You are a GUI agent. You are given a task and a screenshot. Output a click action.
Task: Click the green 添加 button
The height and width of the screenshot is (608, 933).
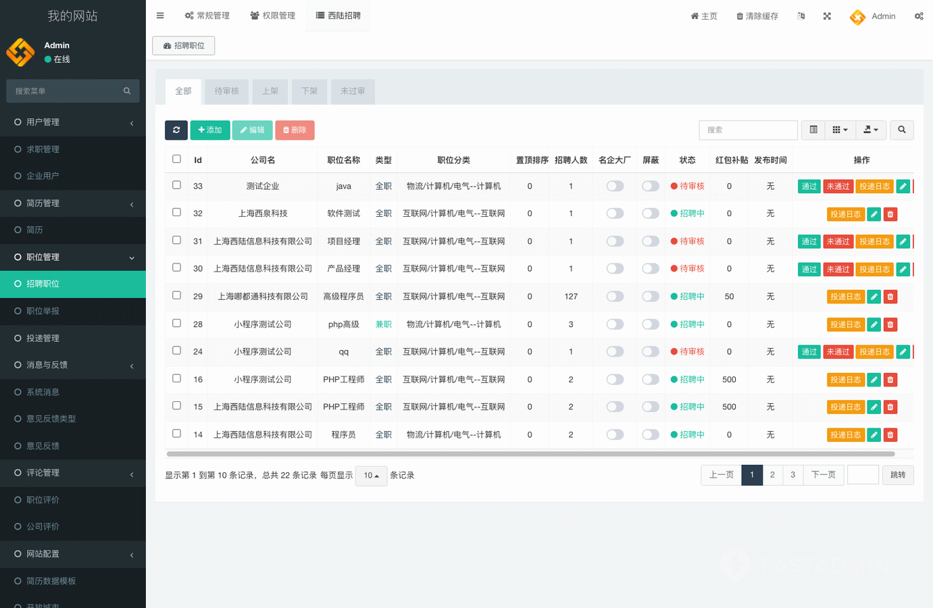click(210, 130)
